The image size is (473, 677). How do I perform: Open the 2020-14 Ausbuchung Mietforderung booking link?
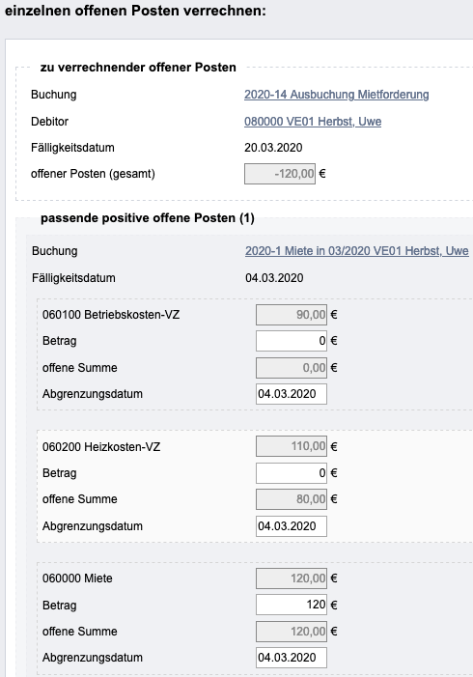click(336, 95)
